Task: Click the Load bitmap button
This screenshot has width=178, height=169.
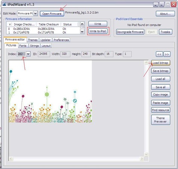Action: (160, 63)
